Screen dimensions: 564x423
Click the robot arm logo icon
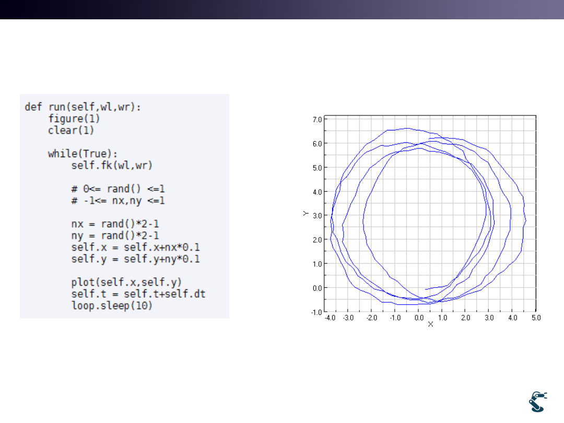point(538,402)
